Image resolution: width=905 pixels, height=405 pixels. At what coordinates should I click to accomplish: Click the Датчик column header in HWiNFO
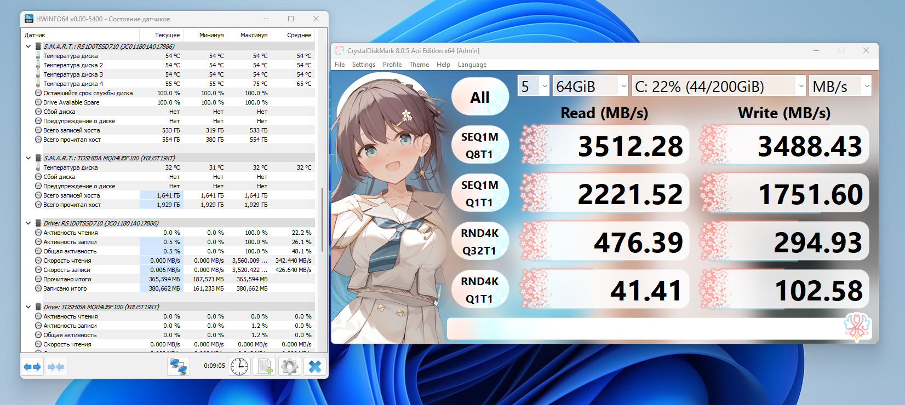(80, 35)
